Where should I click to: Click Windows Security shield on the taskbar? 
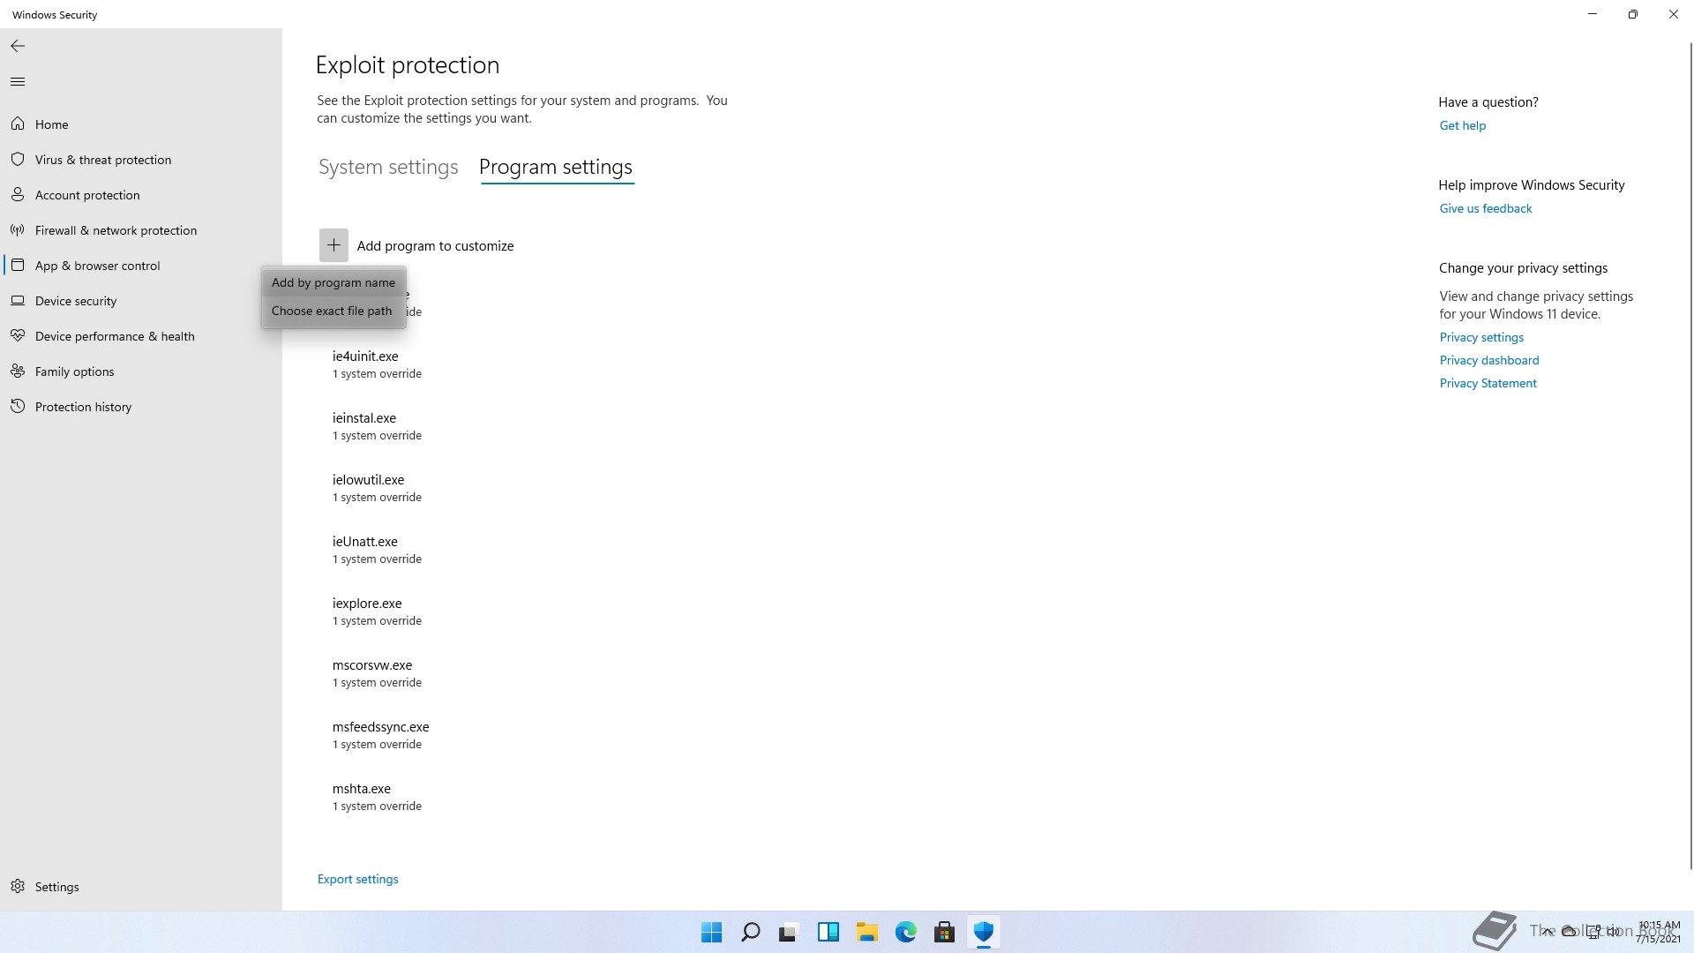tap(983, 932)
